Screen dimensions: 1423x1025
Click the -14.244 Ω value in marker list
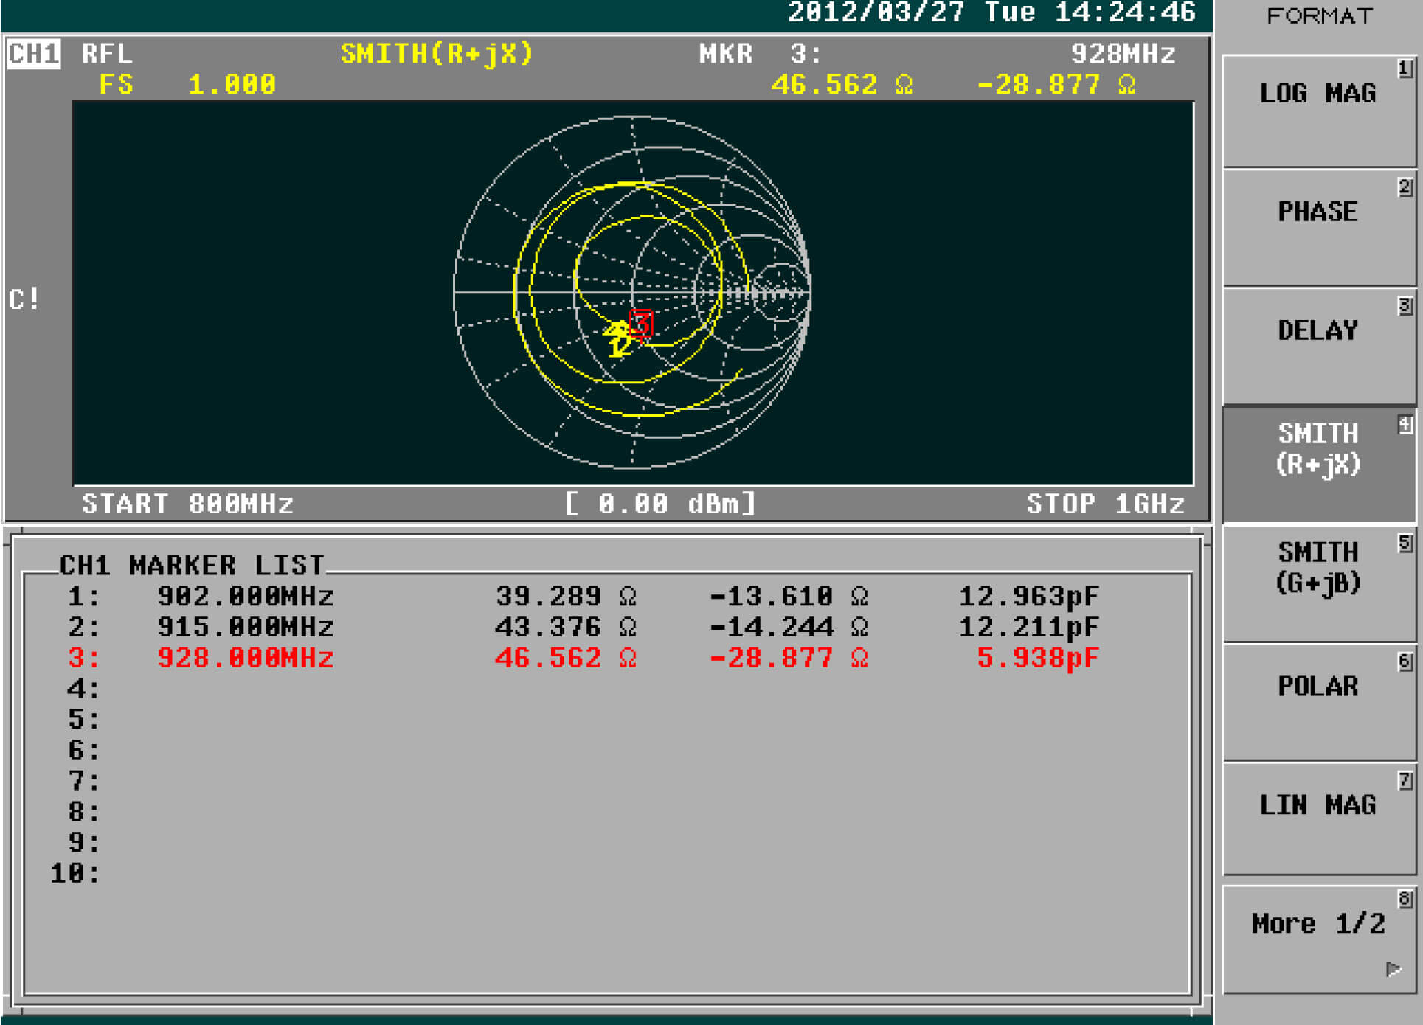(789, 627)
